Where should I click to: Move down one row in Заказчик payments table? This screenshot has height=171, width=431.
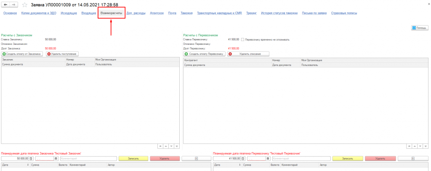coord(171,146)
